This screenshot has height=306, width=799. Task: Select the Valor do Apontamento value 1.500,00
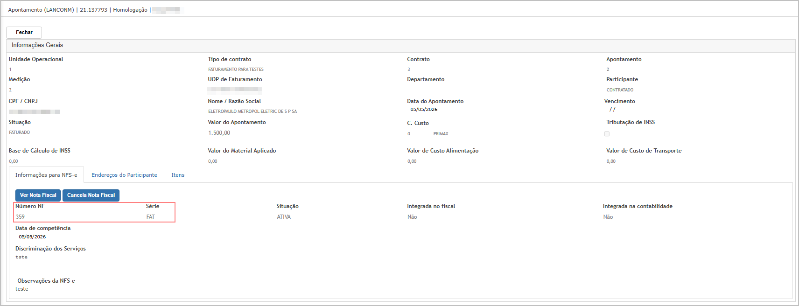pyautogui.click(x=219, y=133)
